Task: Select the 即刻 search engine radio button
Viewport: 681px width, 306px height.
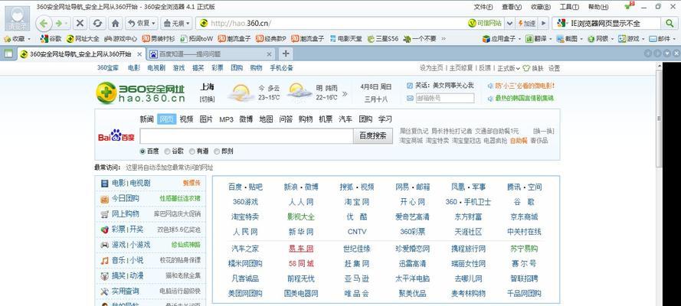Action: [217, 151]
